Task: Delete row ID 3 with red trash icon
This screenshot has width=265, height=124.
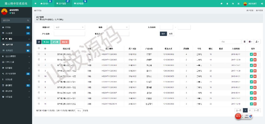Action: pos(255,71)
